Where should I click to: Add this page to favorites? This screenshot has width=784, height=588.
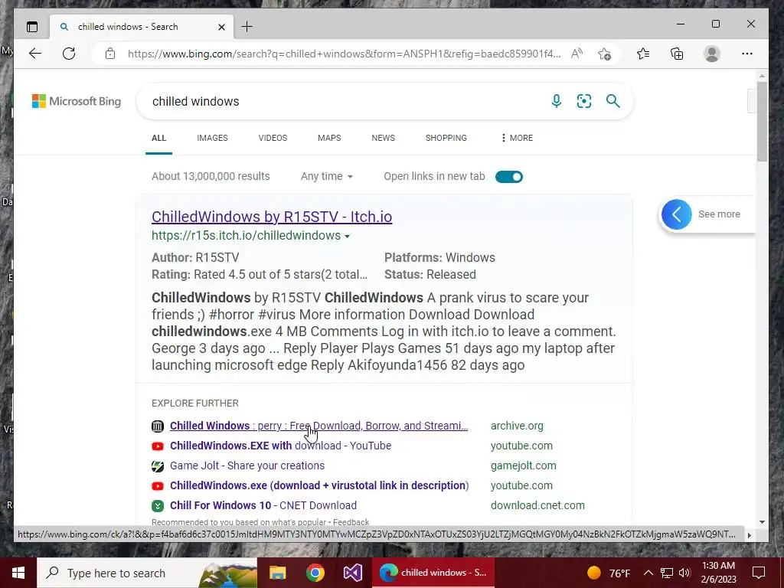click(605, 54)
